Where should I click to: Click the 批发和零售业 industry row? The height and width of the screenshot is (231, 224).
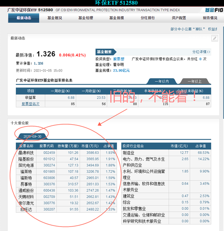[x=166, y=209]
